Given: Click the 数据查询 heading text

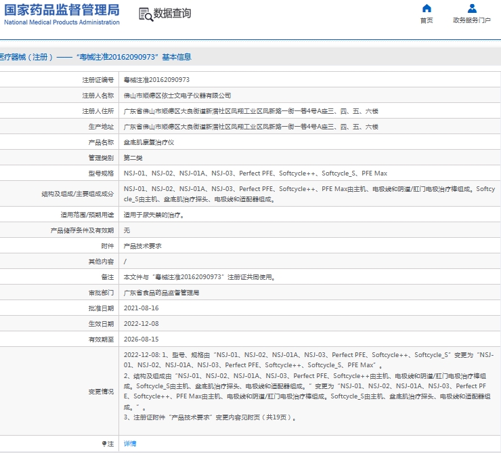Looking at the screenshot, I should (172, 14).
